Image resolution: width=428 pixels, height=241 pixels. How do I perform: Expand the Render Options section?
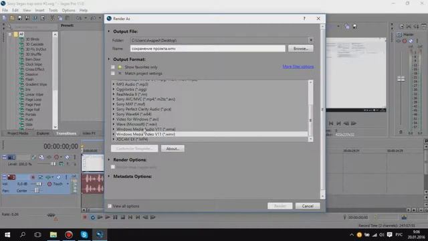click(x=109, y=159)
